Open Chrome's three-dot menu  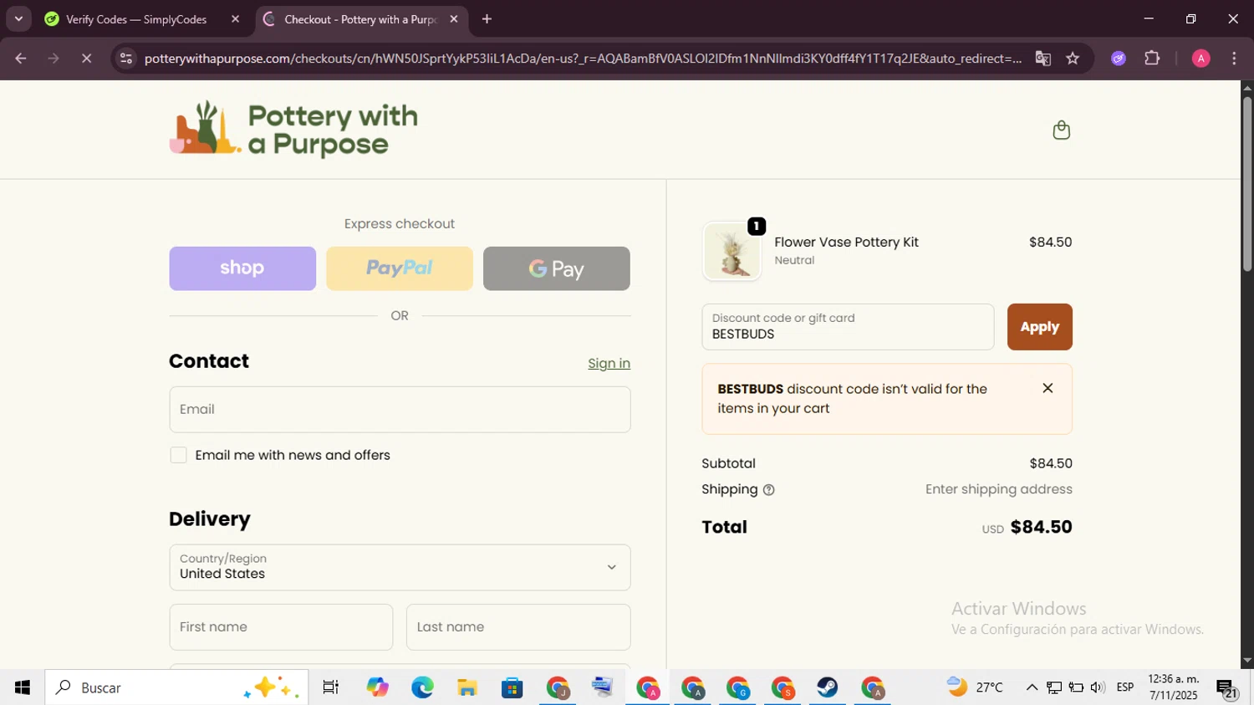click(x=1234, y=59)
